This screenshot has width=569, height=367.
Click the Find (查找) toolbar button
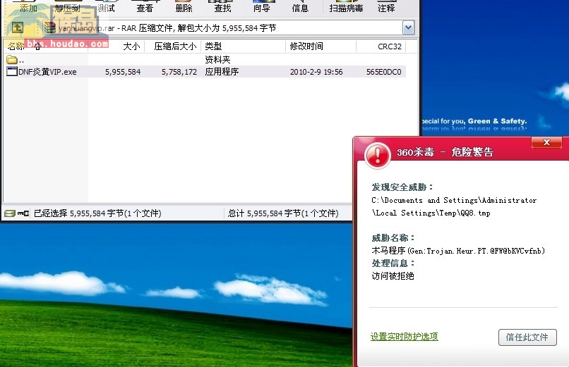coord(222,7)
